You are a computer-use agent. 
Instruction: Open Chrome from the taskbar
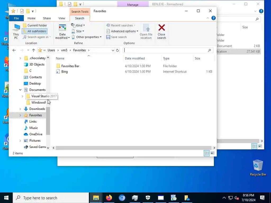(x=122, y=198)
